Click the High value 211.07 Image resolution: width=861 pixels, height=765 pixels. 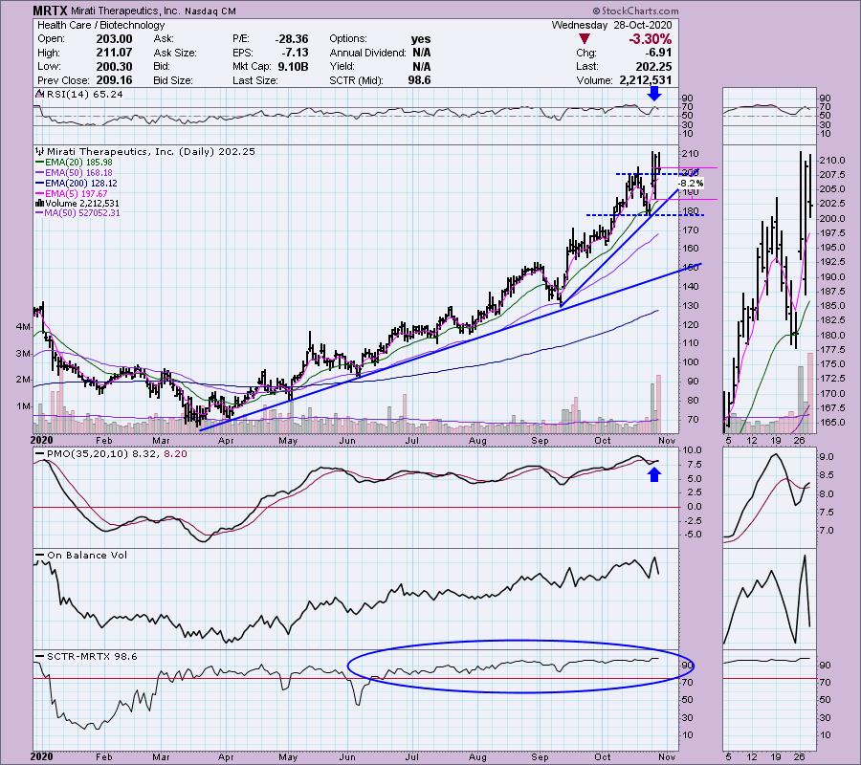(x=114, y=53)
